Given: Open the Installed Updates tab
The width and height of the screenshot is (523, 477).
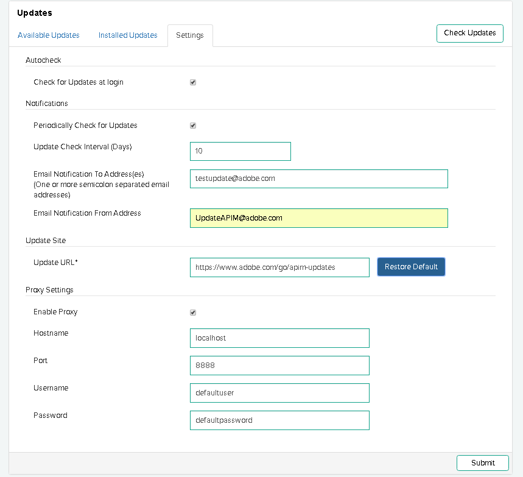Looking at the screenshot, I should click(128, 35).
